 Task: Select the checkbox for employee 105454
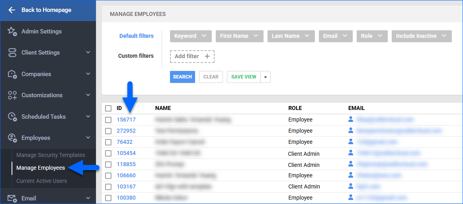[108, 153]
